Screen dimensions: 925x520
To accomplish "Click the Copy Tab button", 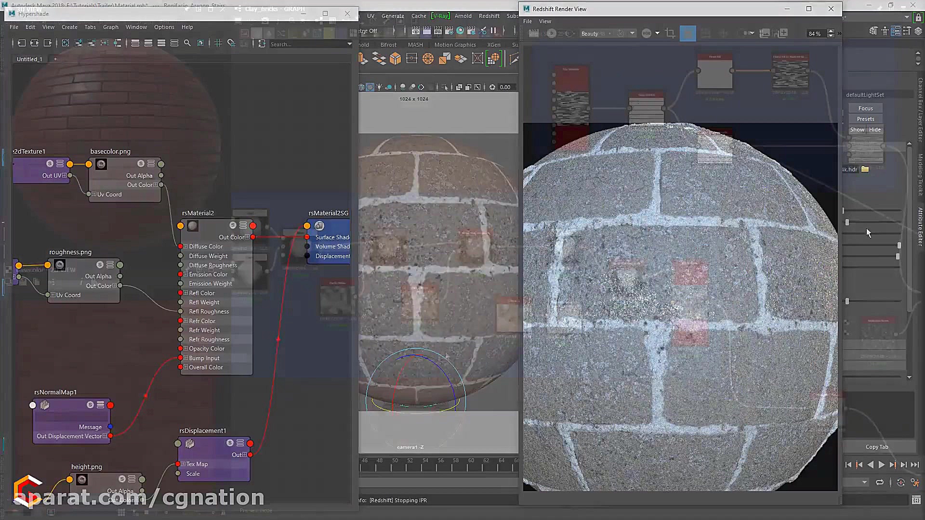I will click(x=876, y=447).
